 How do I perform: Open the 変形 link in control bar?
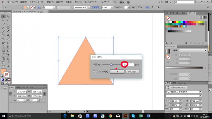click(x=147, y=7)
